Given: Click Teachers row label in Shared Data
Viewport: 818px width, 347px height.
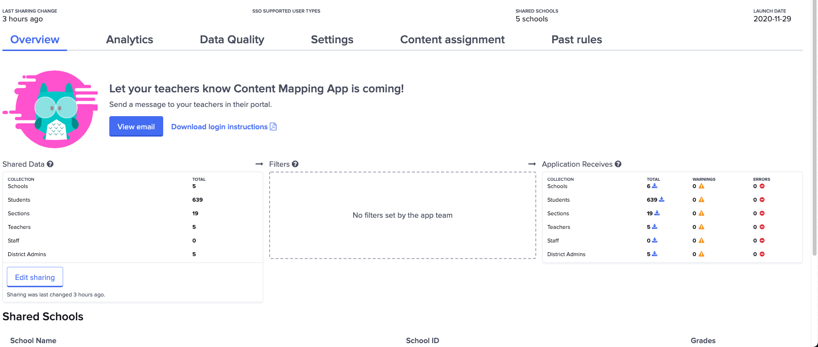Looking at the screenshot, I should point(19,227).
